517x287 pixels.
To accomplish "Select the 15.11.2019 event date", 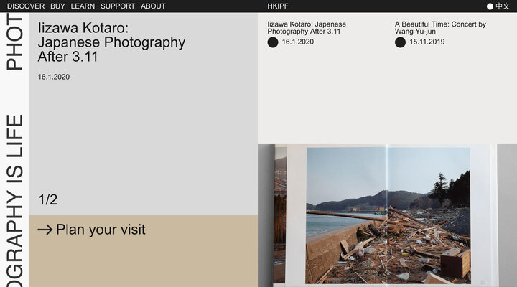I will click(x=427, y=42).
